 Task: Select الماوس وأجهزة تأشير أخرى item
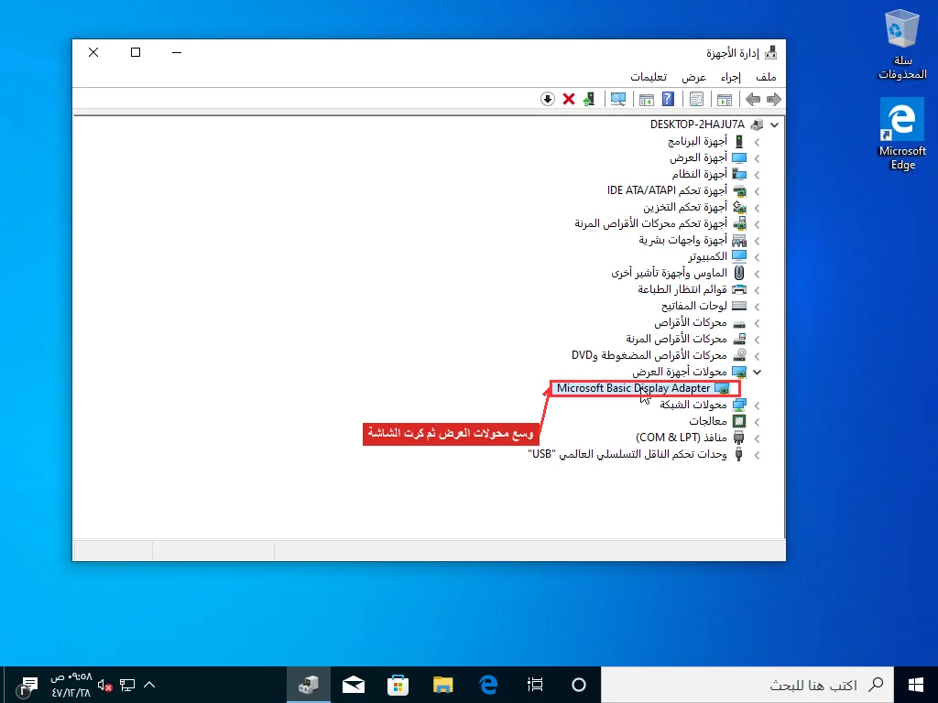670,273
